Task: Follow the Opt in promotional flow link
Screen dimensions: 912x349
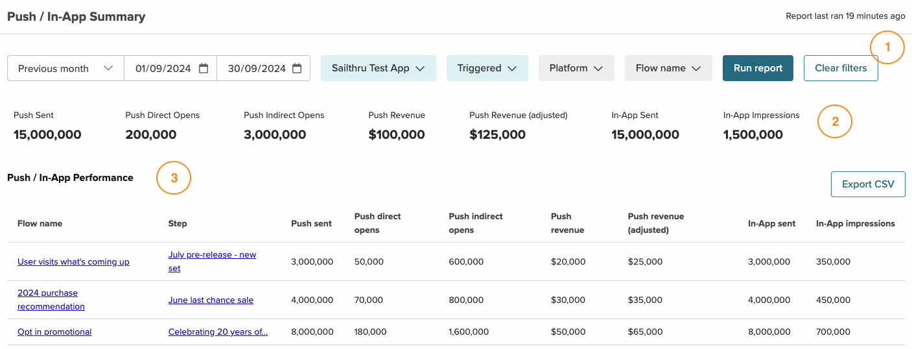Action: point(54,332)
